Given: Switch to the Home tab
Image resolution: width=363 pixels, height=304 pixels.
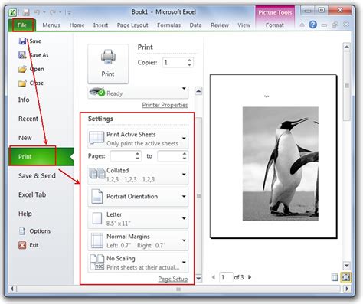Looking at the screenshot, I should click(77, 25).
